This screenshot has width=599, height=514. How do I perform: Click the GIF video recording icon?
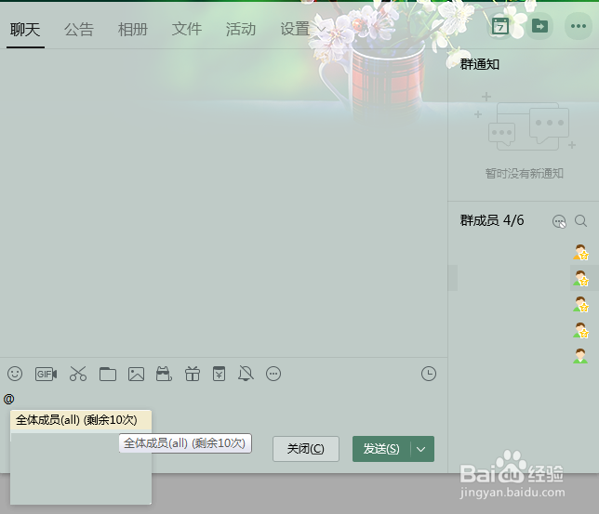tap(46, 374)
